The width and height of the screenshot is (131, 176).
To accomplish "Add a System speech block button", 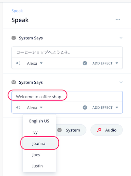I will click(x=71, y=130).
